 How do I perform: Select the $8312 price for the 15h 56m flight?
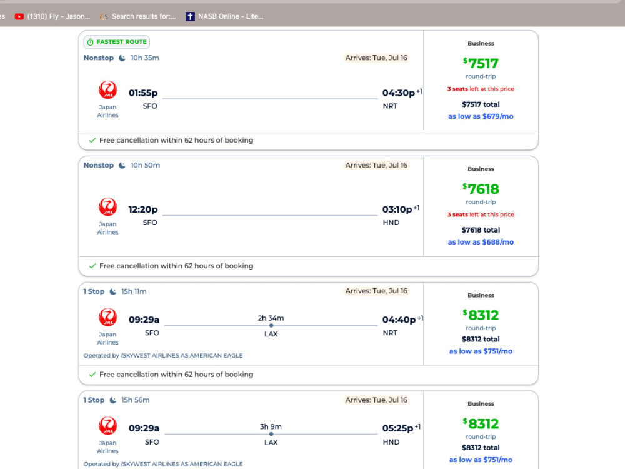(x=481, y=424)
